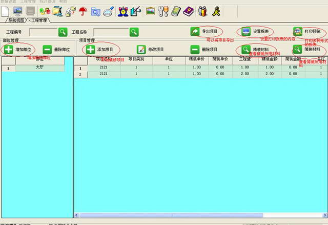
Task: Click the blank new document icon
Action: point(5,10)
